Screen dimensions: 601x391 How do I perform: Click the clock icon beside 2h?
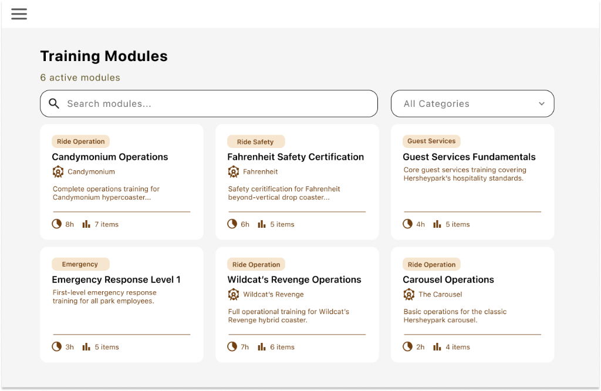(408, 346)
